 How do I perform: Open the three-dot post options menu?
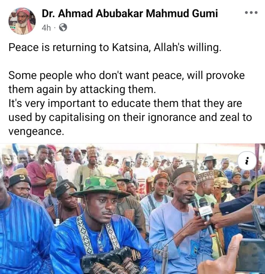coord(251,12)
